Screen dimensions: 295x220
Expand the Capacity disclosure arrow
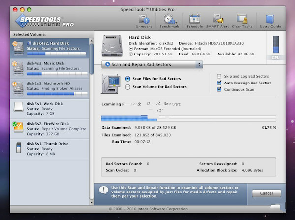130,55
